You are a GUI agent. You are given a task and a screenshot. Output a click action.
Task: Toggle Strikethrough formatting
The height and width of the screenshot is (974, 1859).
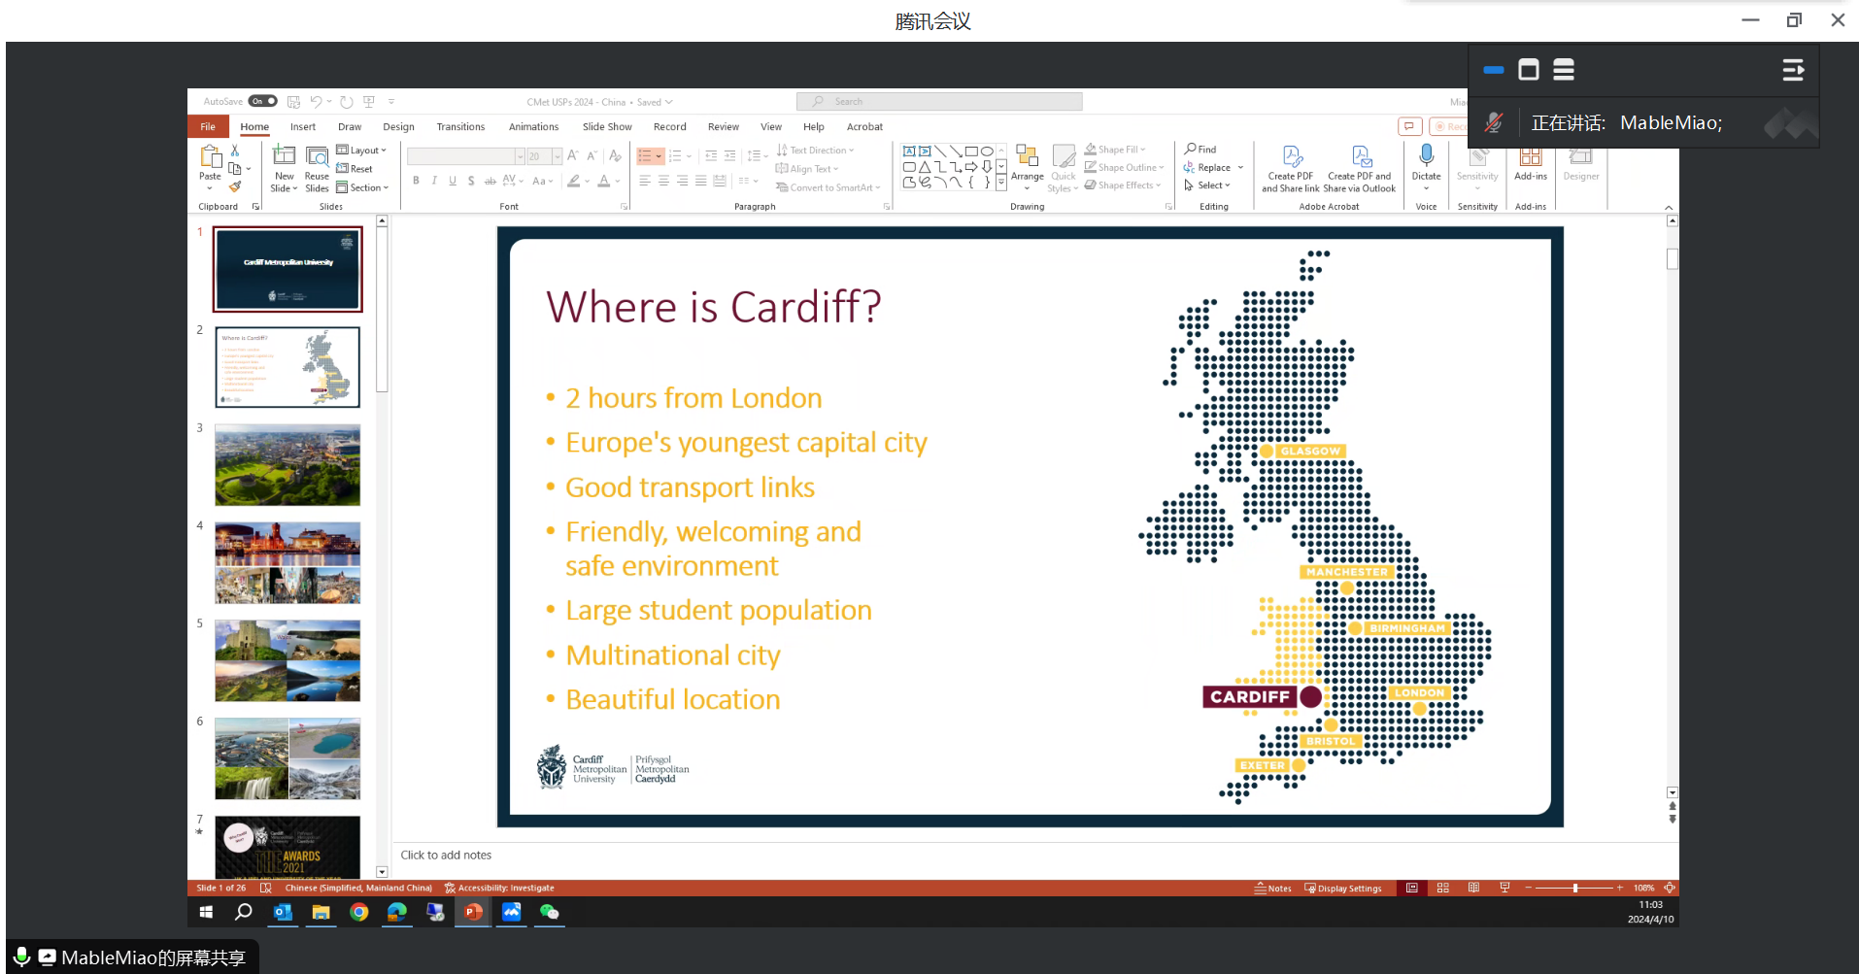[x=490, y=181]
